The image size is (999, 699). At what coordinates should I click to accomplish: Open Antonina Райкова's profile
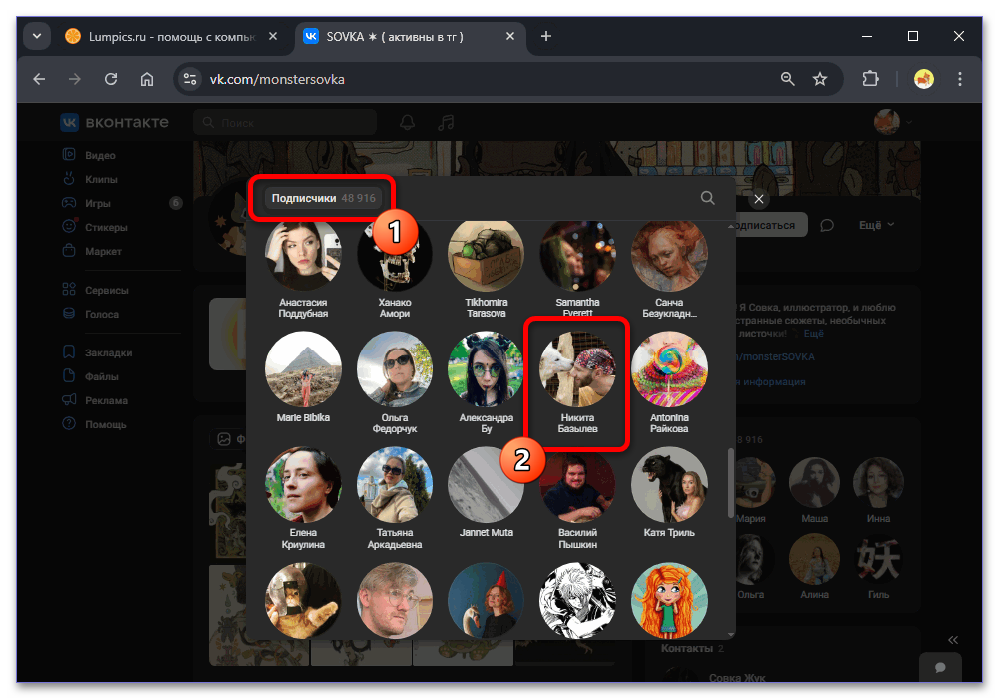(669, 382)
